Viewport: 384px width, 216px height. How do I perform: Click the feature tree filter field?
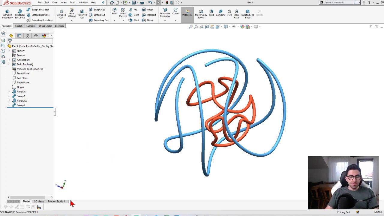pyautogui.click(x=31, y=41)
